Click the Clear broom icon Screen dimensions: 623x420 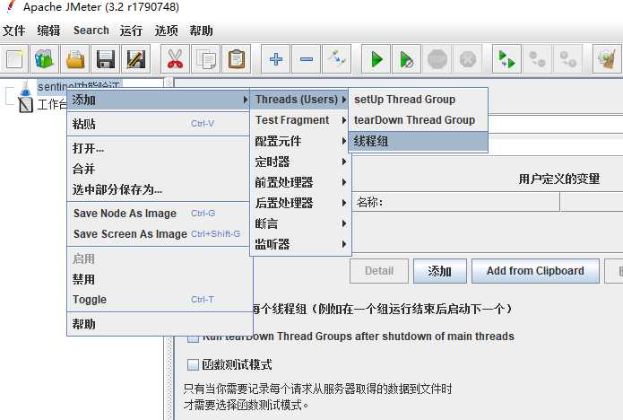607,59
